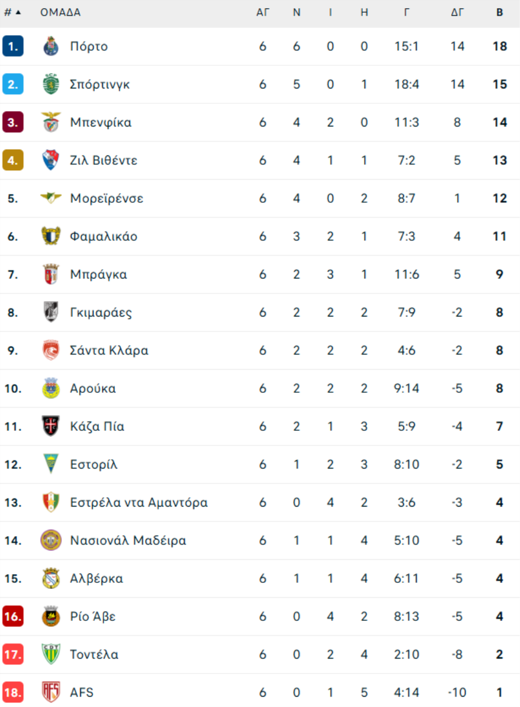Sort by goal difference ΔΓ header
Screen dimensions: 520x707
[457, 12]
